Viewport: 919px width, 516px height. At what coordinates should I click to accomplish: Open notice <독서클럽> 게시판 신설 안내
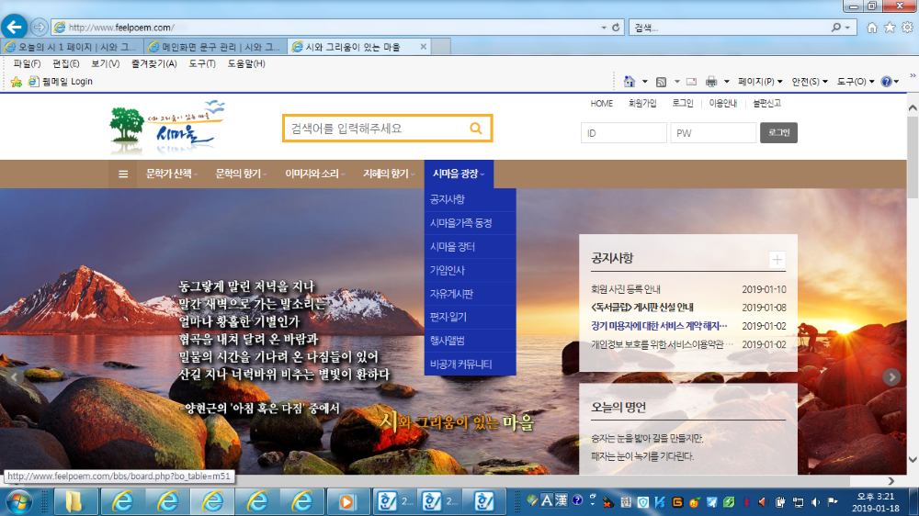point(642,308)
